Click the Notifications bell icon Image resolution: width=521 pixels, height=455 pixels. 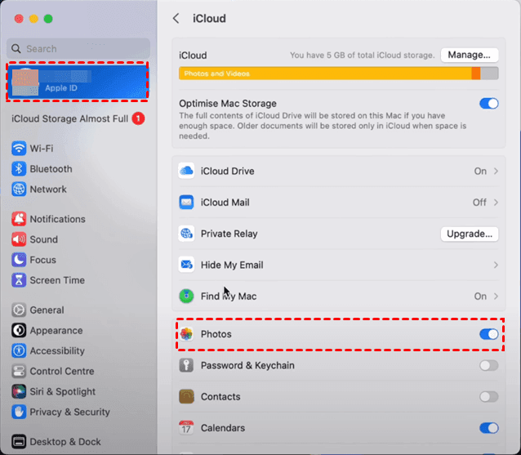(19, 219)
